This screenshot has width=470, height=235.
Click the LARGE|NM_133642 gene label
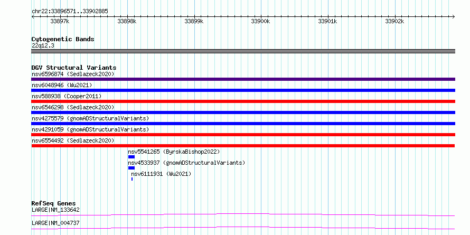tap(55, 210)
